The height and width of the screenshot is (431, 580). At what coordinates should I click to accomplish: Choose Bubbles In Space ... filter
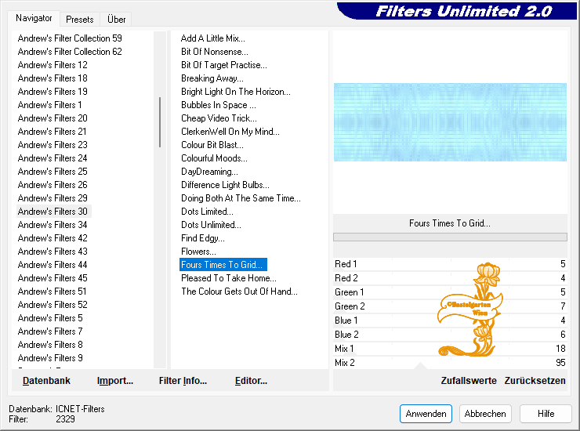218,105
